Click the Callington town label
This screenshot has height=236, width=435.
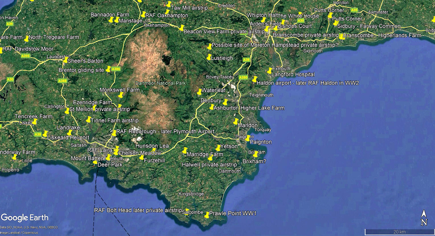(x=55, y=106)
